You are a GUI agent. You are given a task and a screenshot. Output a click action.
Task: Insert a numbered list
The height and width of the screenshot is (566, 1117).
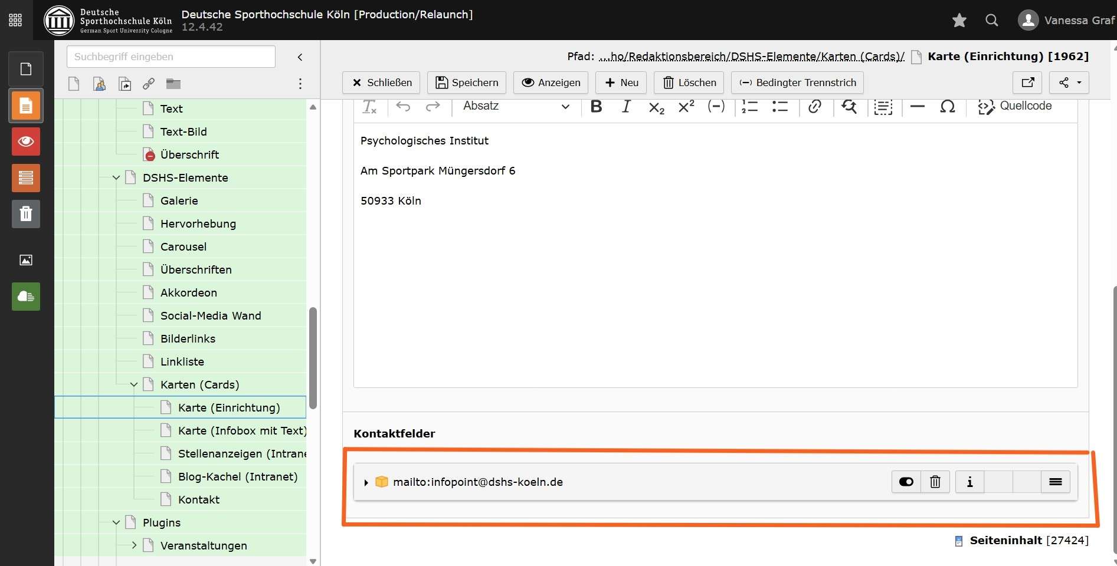749,107
